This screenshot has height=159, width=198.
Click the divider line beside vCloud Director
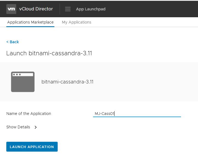[60, 9]
